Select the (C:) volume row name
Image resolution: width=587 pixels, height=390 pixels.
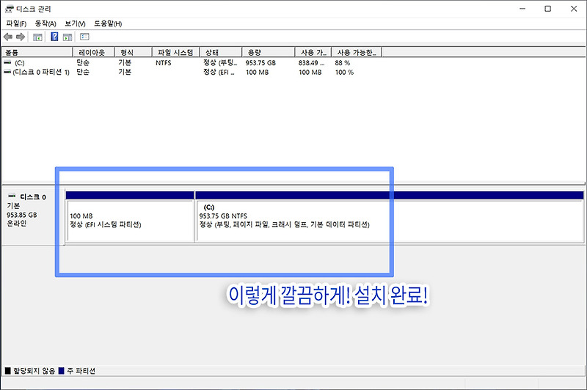tap(20, 63)
